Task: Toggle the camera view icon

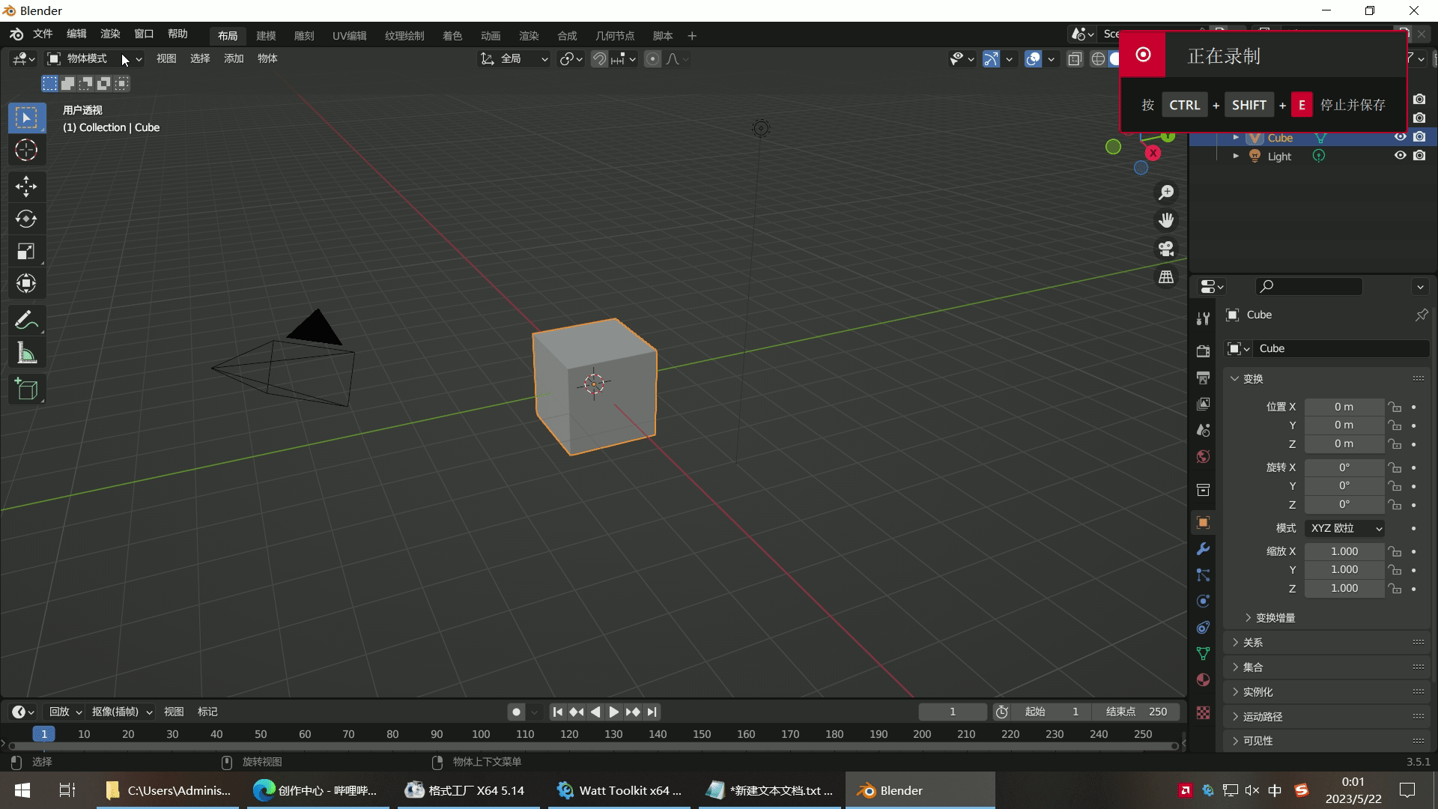Action: pyautogui.click(x=1166, y=249)
